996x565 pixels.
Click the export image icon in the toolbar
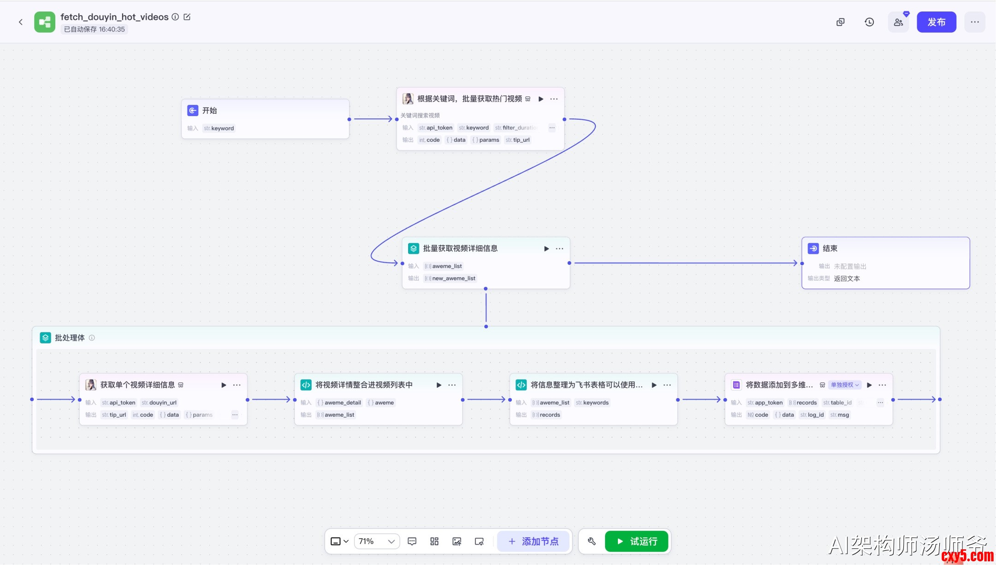(x=456, y=542)
